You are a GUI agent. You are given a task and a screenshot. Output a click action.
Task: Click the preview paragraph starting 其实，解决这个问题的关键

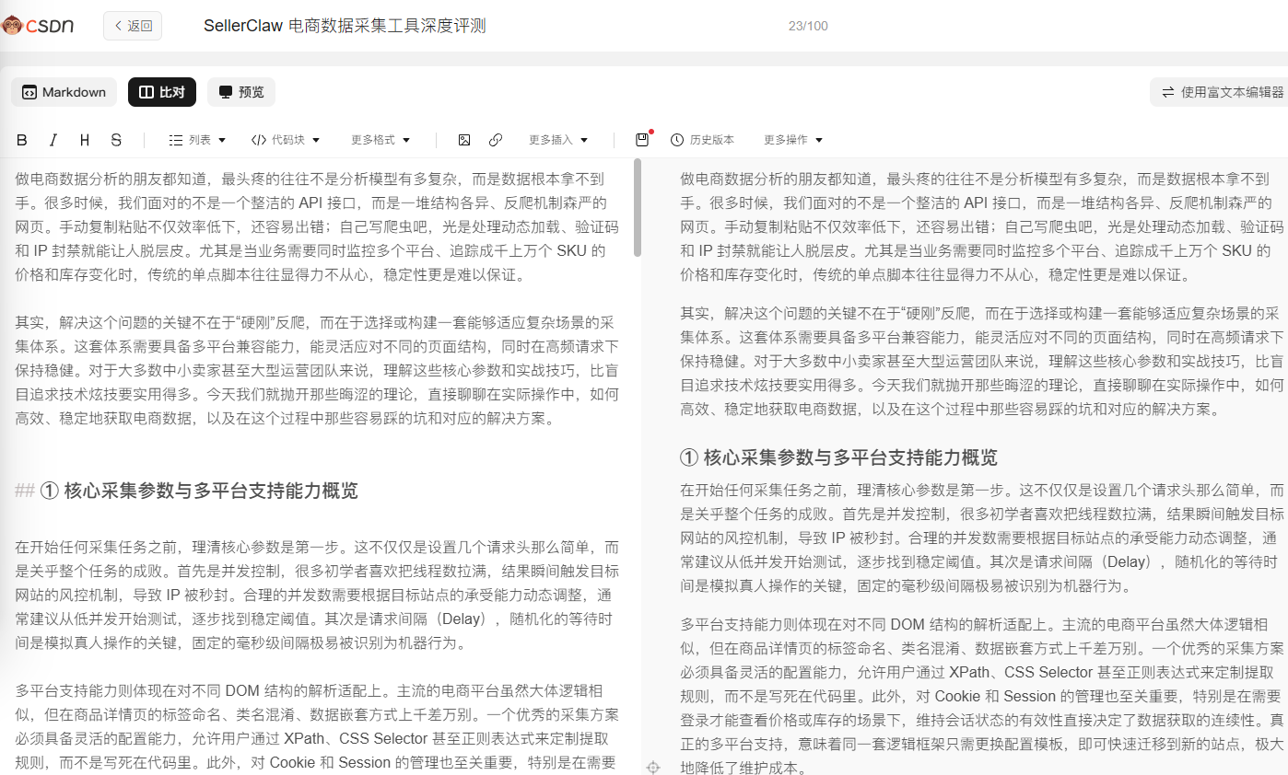pos(982,362)
